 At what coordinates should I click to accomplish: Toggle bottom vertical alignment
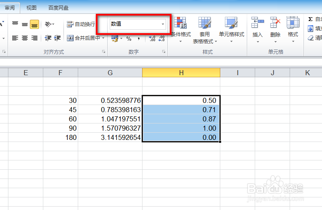click(34, 24)
